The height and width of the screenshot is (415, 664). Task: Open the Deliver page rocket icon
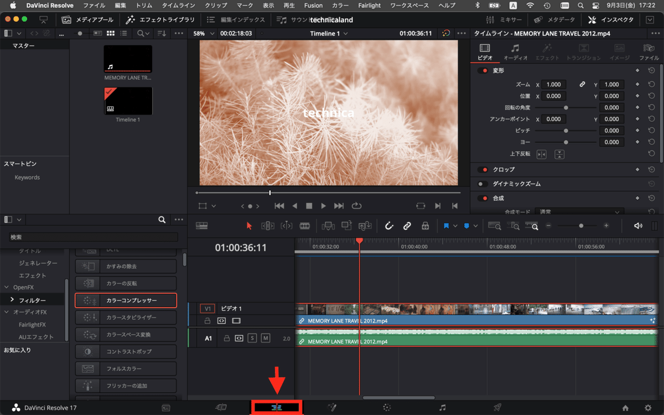tap(497, 408)
